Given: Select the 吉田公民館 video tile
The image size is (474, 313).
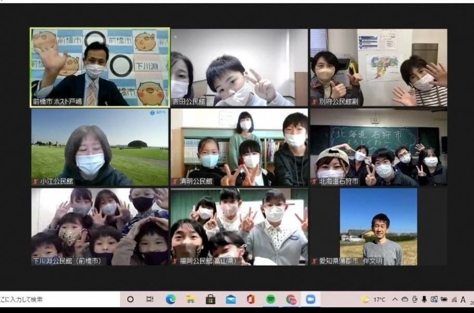Looking at the screenshot, I should pyautogui.click(x=239, y=68).
